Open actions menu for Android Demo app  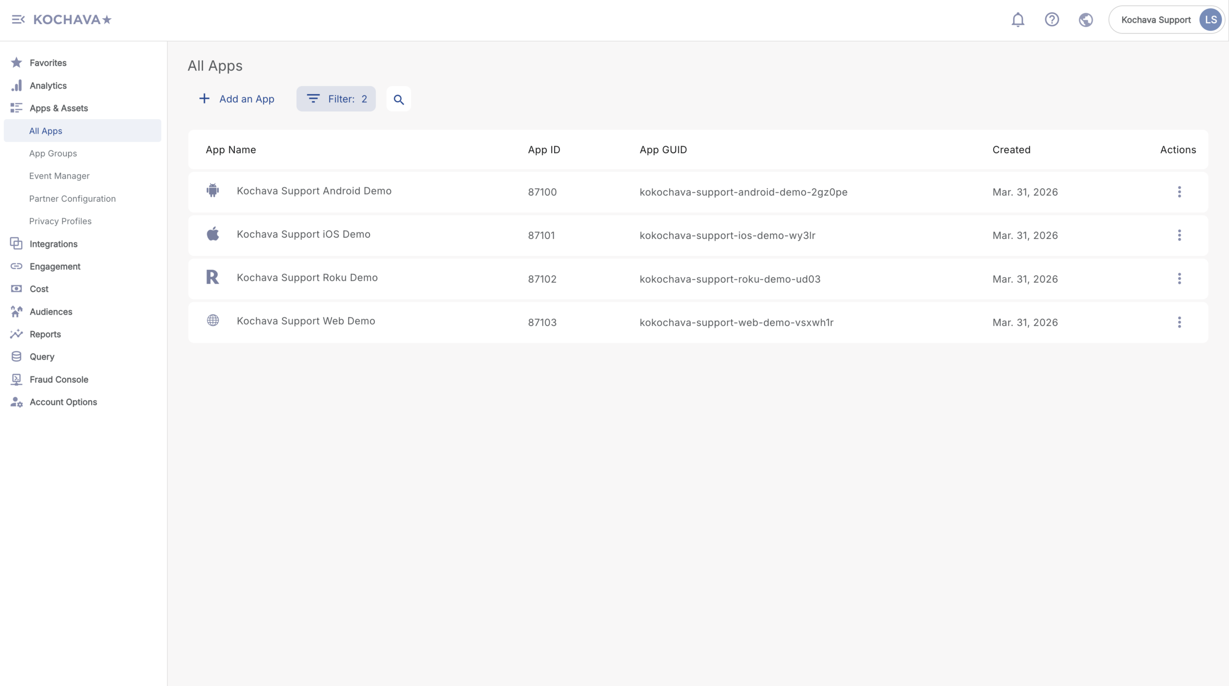(x=1179, y=192)
